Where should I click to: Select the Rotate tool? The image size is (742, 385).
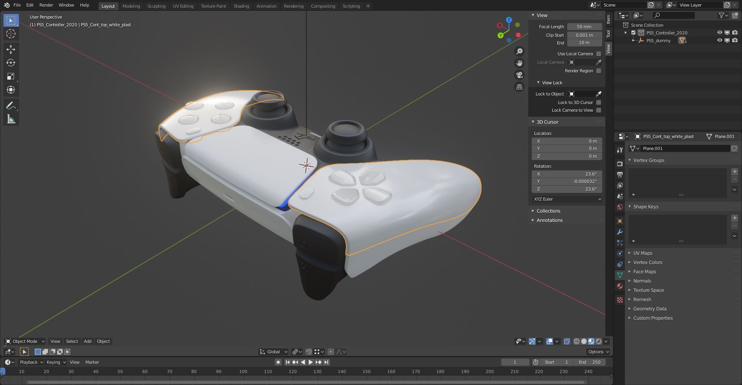click(x=11, y=63)
